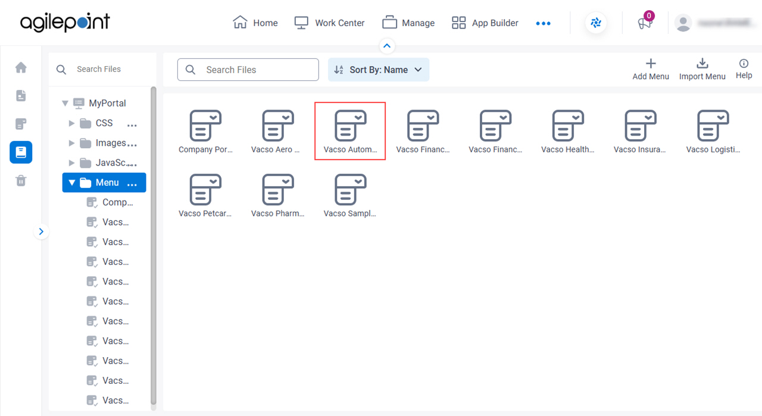The width and height of the screenshot is (762, 416).
Task: Open the Vacso Pharm... menu icon
Action: 278,195
